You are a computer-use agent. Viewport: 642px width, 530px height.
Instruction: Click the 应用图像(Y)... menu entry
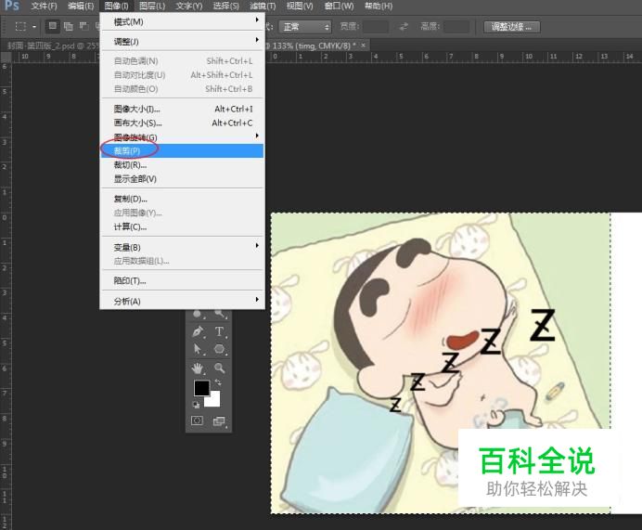pyautogui.click(x=182, y=213)
